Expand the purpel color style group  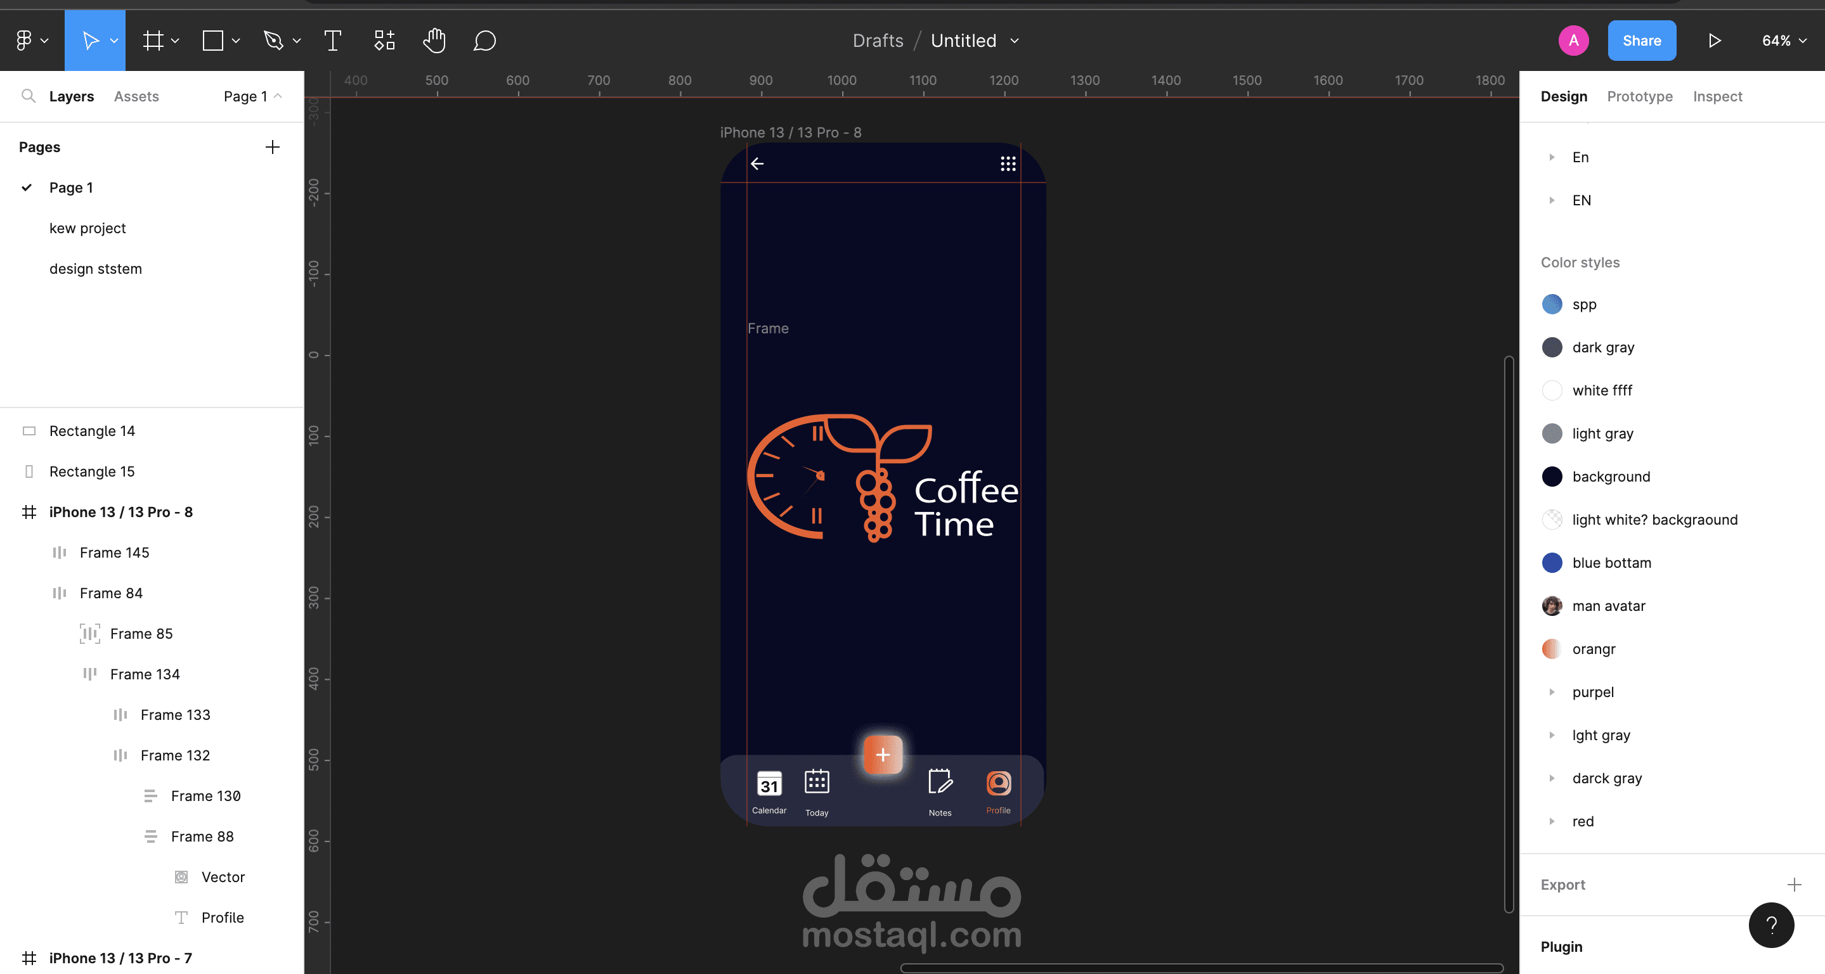pyautogui.click(x=1552, y=692)
